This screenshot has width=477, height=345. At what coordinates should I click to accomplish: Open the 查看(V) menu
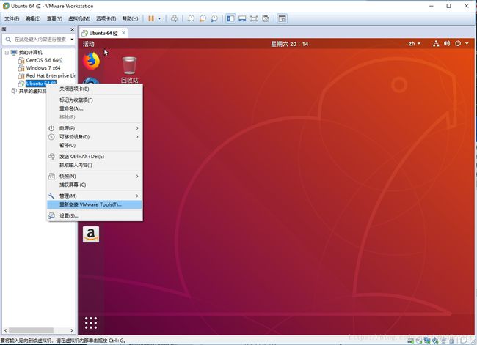coord(54,18)
